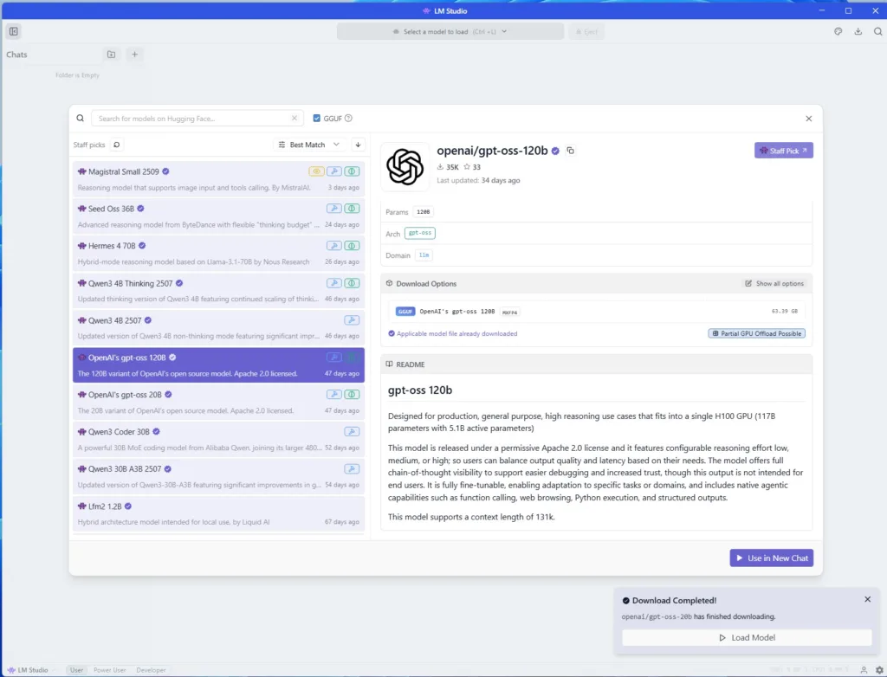The width and height of the screenshot is (887, 677).
Task: Click the Eject button
Action: pos(586,32)
